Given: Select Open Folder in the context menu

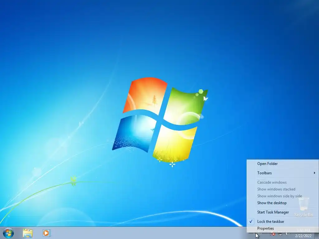Looking at the screenshot, I should pyautogui.click(x=283, y=164).
